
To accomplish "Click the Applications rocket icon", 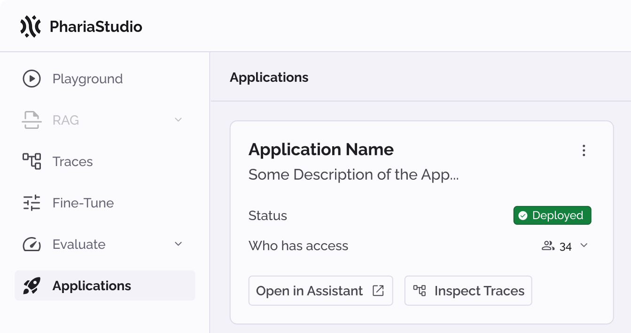I will tap(32, 285).
